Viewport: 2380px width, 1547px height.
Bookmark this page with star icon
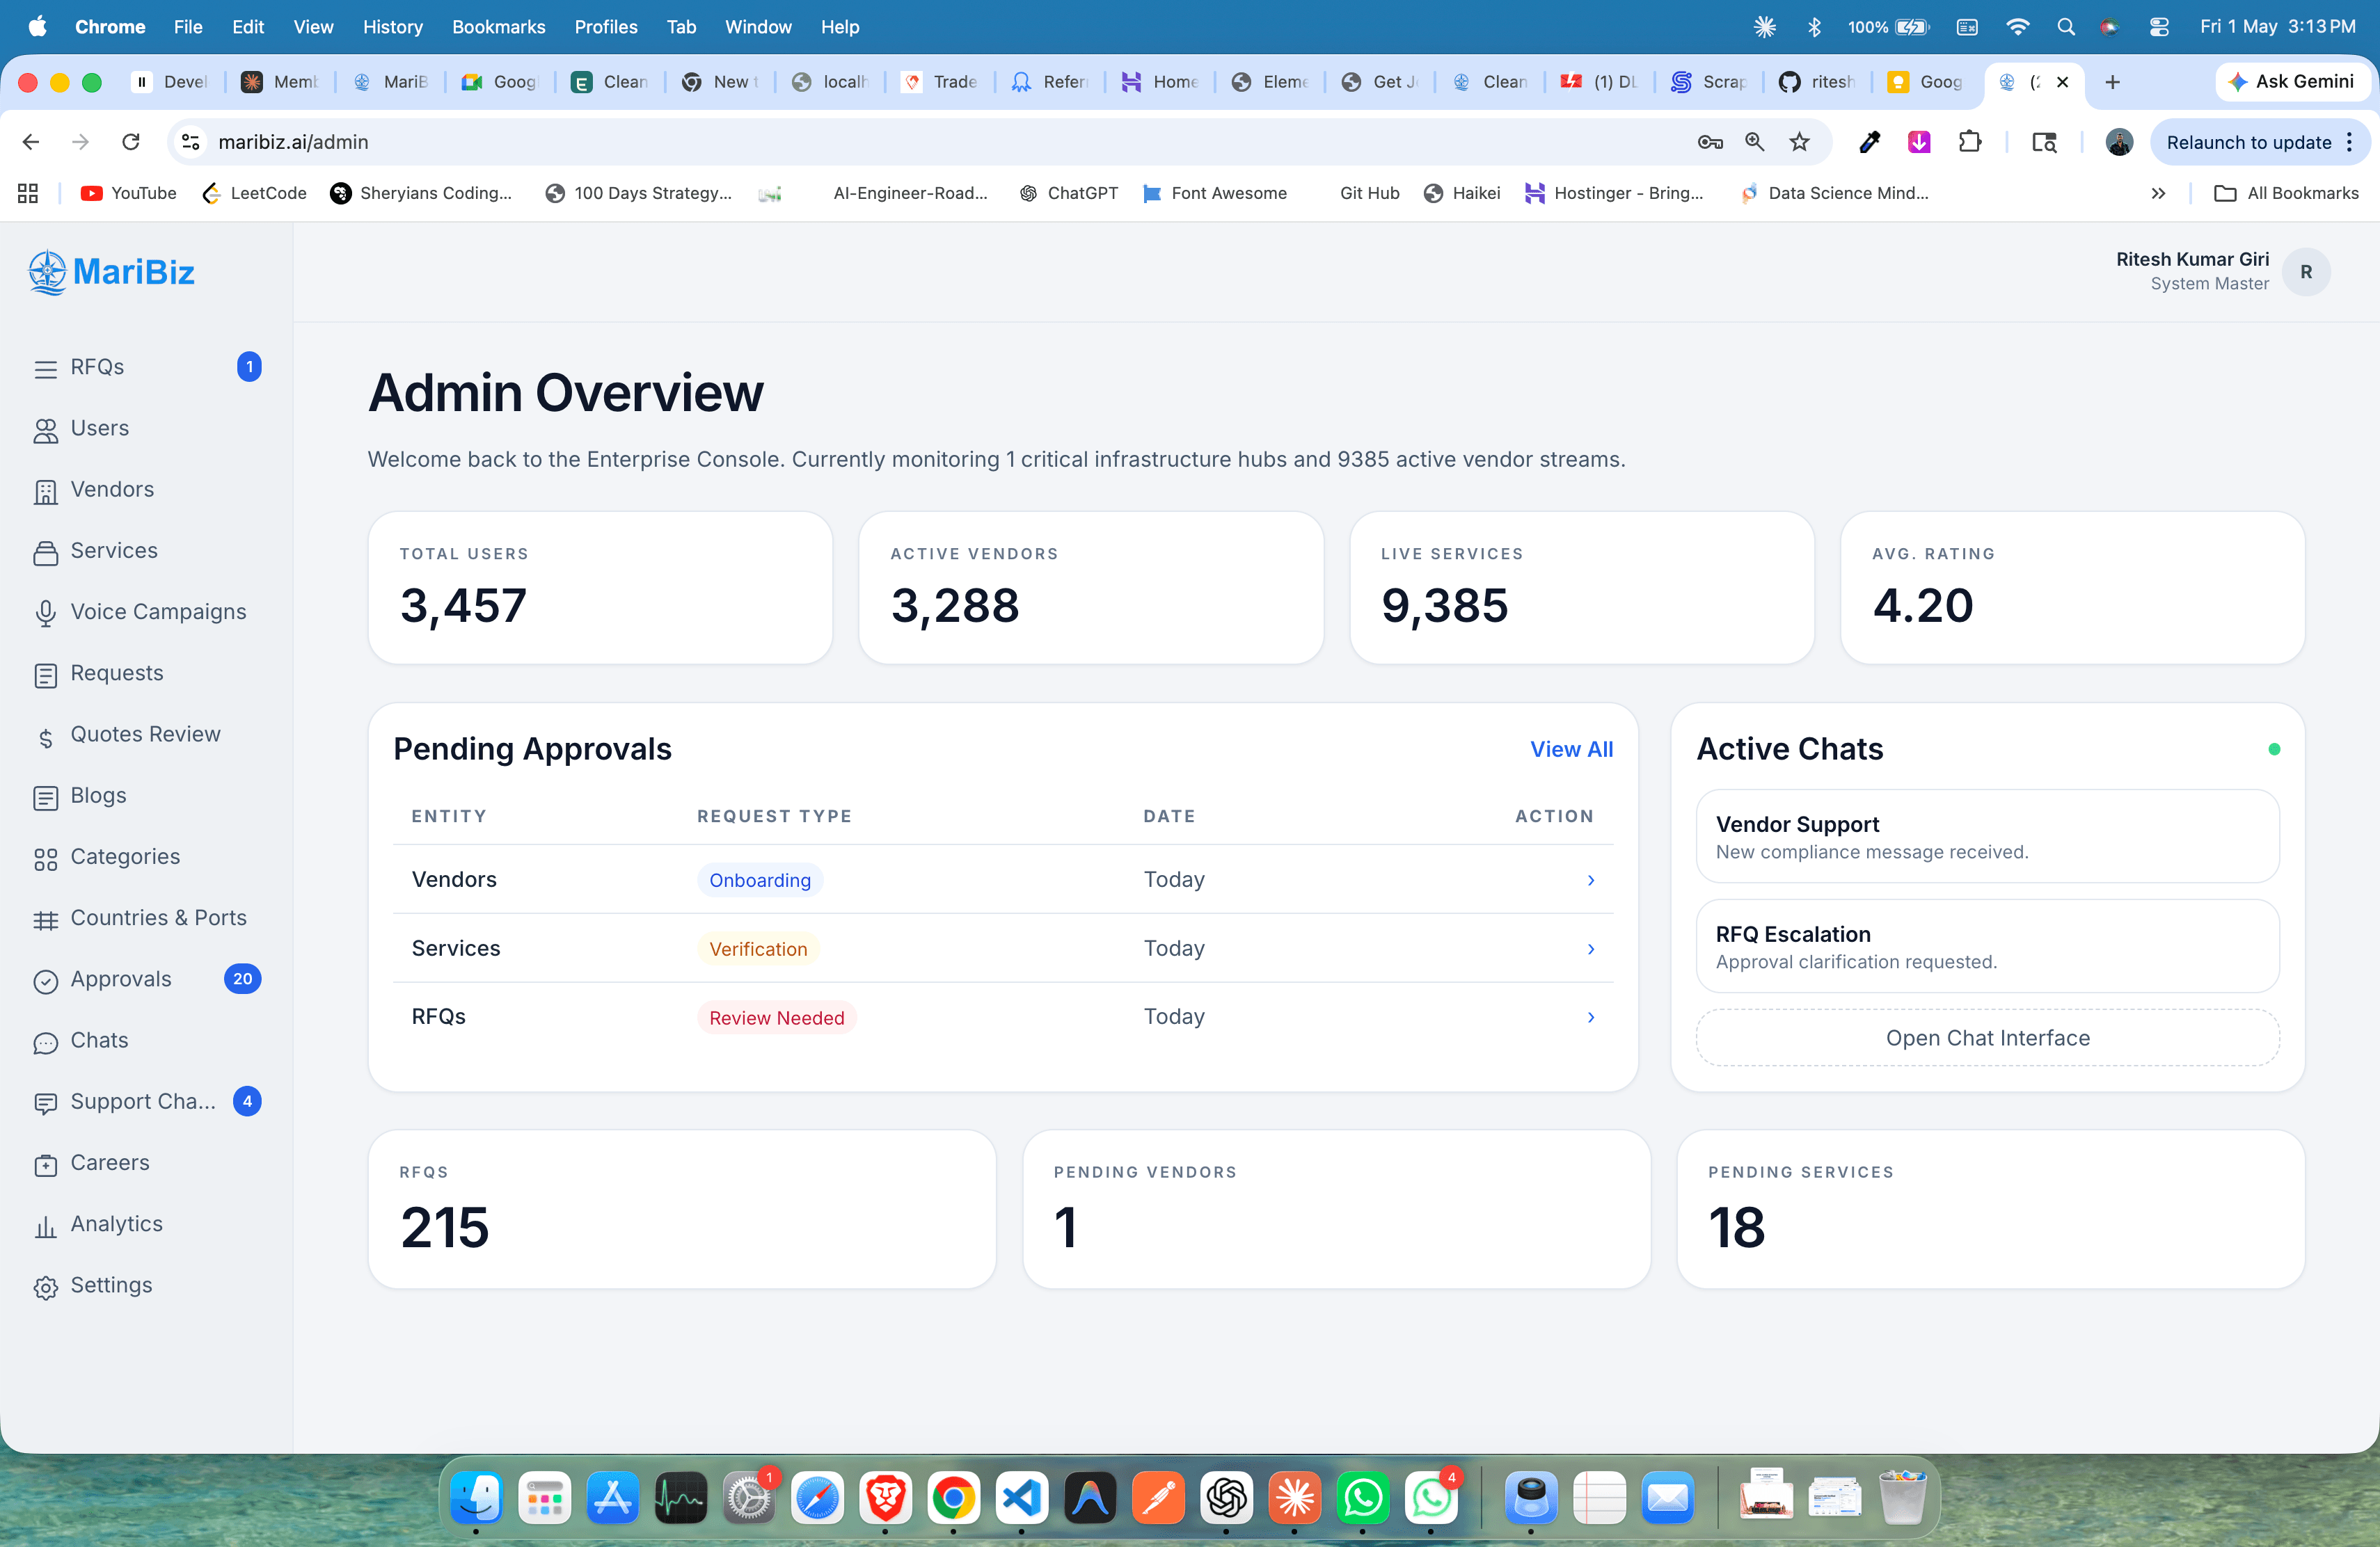[1799, 142]
